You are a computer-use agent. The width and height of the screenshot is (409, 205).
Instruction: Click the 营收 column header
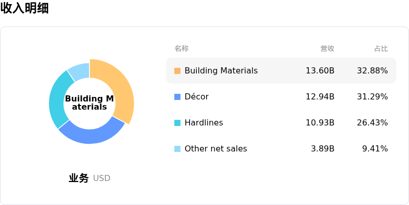point(327,49)
